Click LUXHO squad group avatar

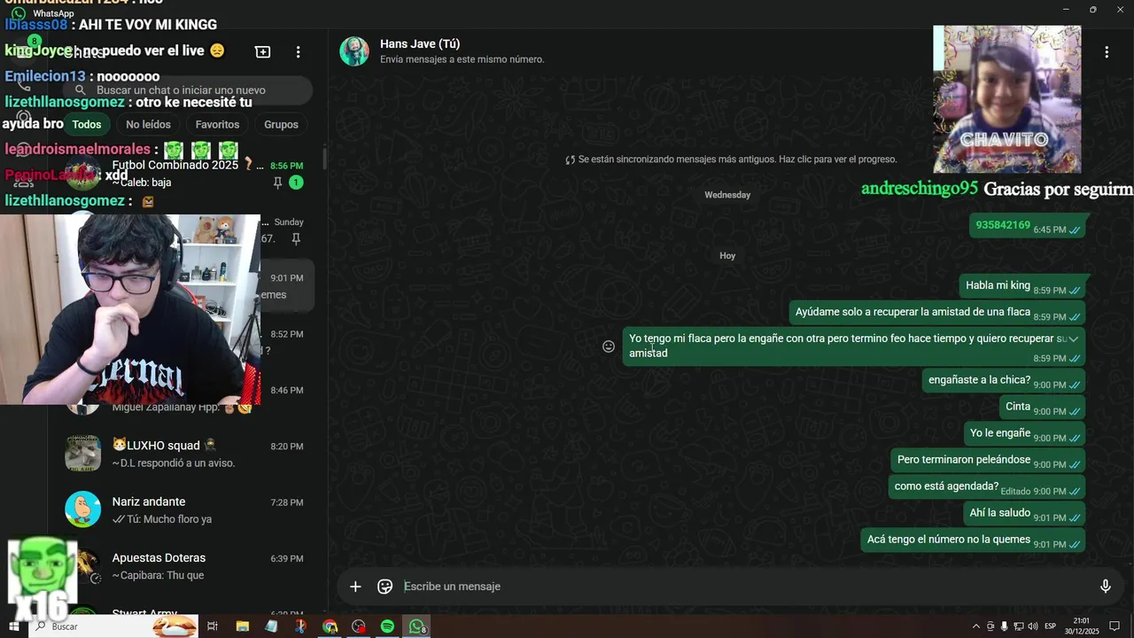[x=82, y=454]
